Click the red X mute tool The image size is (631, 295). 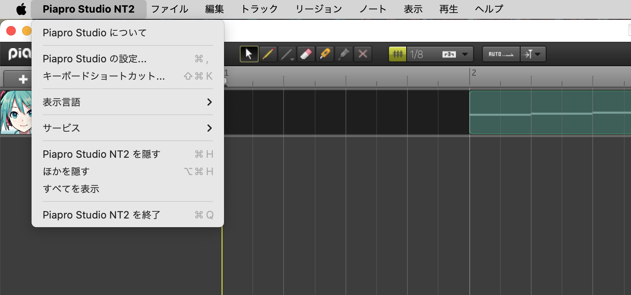(x=363, y=54)
